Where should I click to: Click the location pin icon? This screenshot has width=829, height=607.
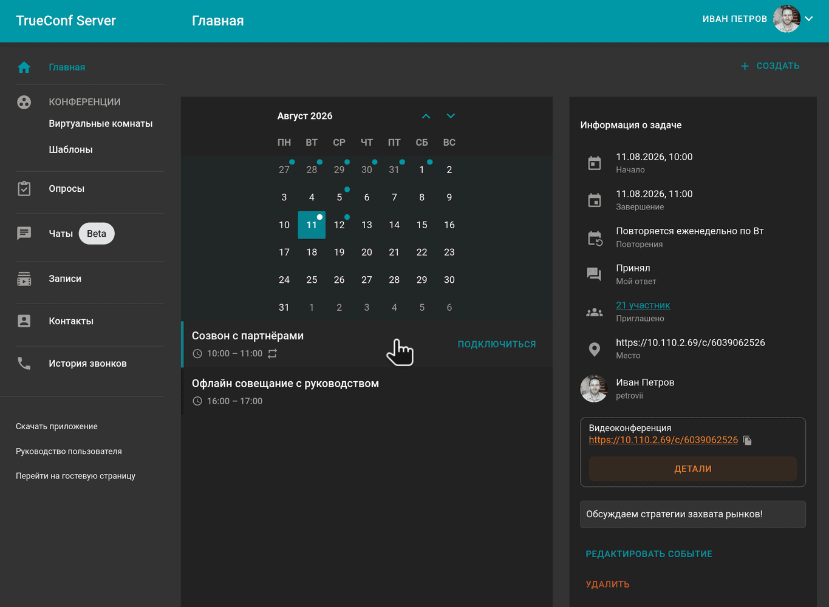[595, 349]
